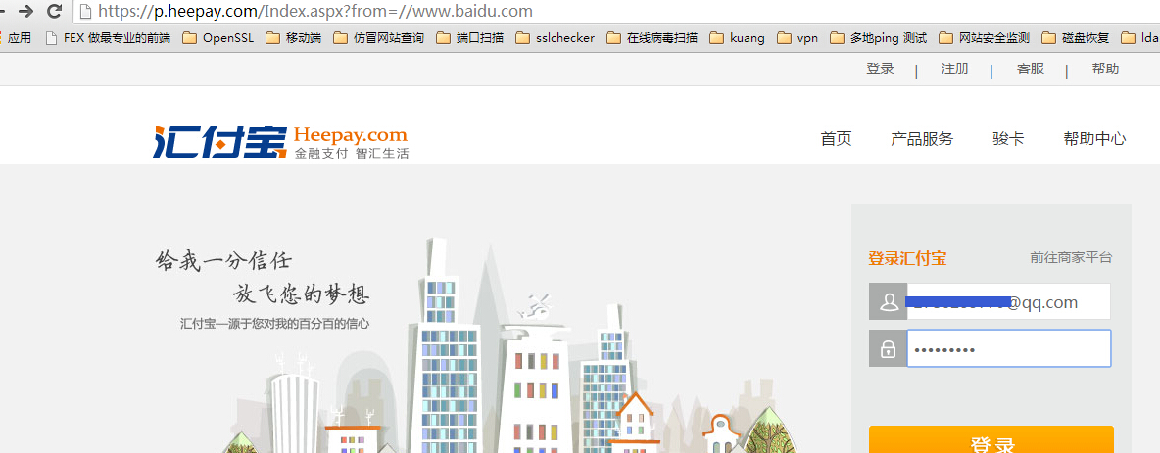1160x453 pixels.
Task: Open the 磁盘恢复 bookmark folder
Action: [1075, 38]
